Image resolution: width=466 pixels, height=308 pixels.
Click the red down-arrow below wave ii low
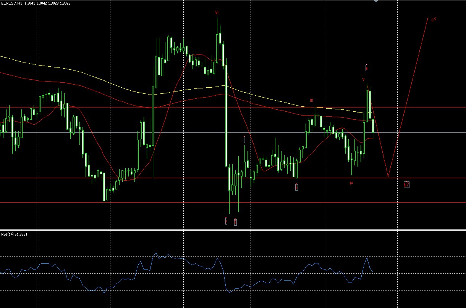[236, 222]
